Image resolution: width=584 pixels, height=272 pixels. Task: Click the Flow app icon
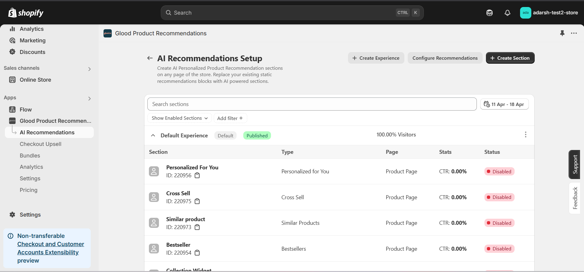pyautogui.click(x=12, y=109)
